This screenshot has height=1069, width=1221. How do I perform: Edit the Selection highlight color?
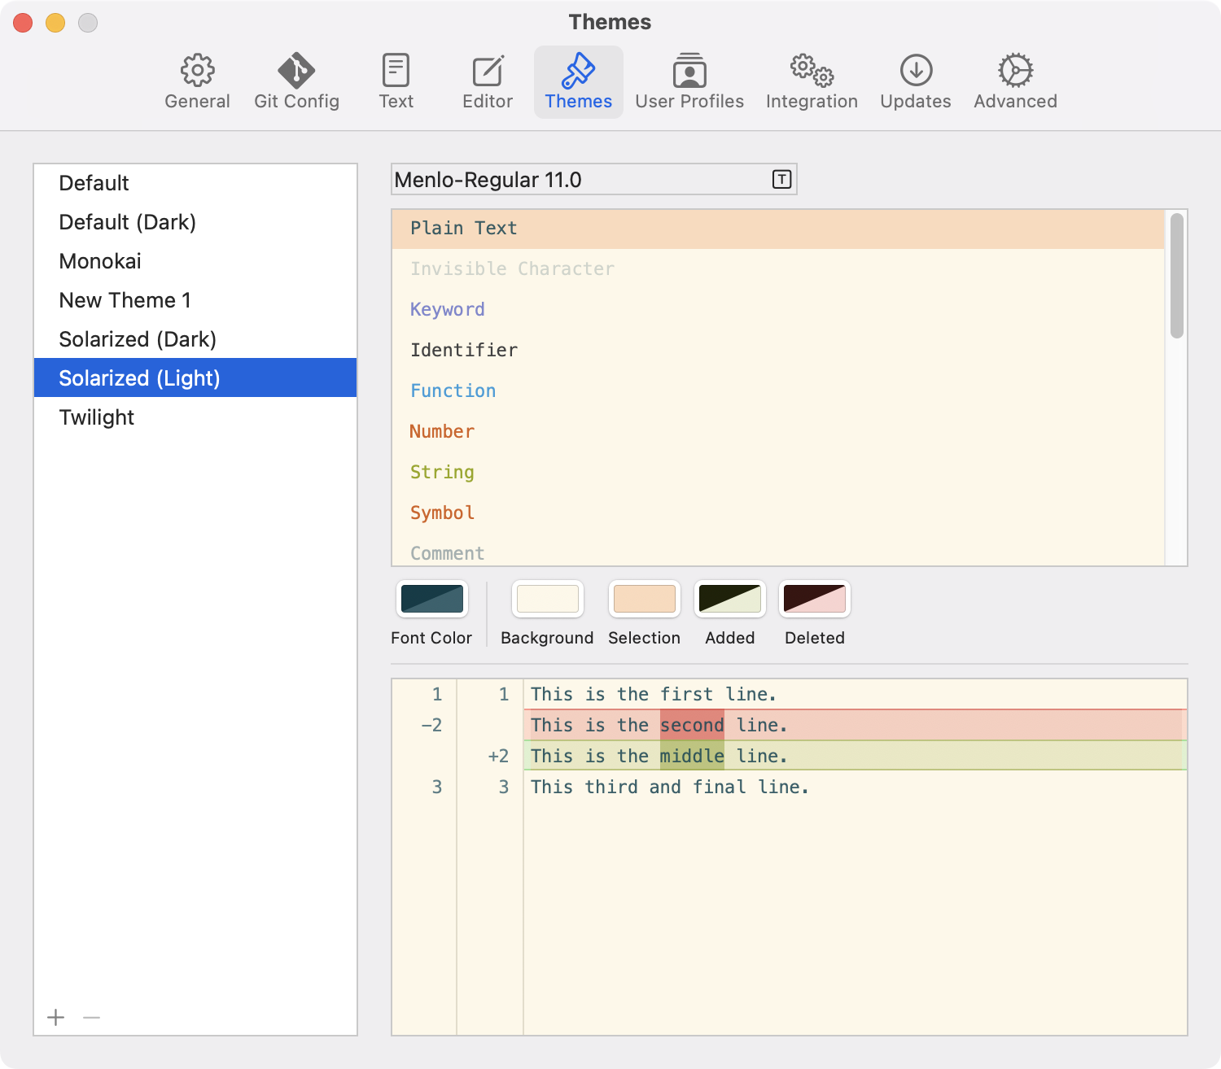[x=644, y=599]
